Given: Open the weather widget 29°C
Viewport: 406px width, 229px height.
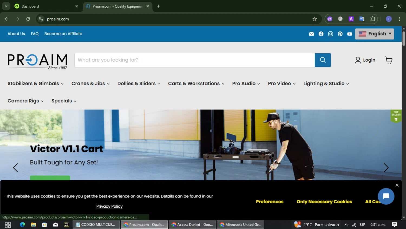Looking at the screenshot, I should (x=316, y=225).
